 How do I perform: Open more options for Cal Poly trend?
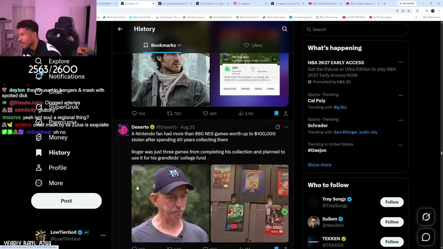tap(401, 95)
